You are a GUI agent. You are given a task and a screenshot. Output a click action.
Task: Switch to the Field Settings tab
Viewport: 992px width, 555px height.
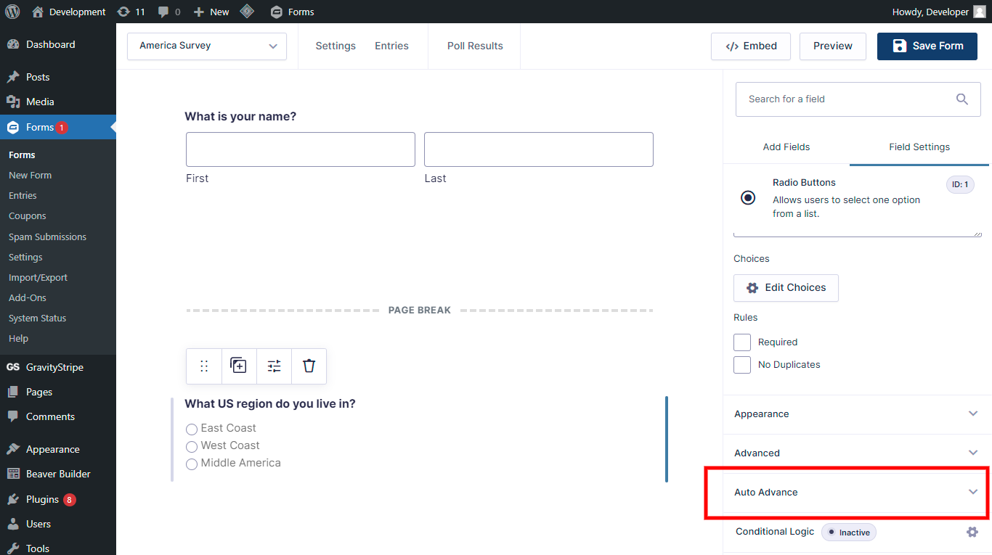click(x=919, y=147)
